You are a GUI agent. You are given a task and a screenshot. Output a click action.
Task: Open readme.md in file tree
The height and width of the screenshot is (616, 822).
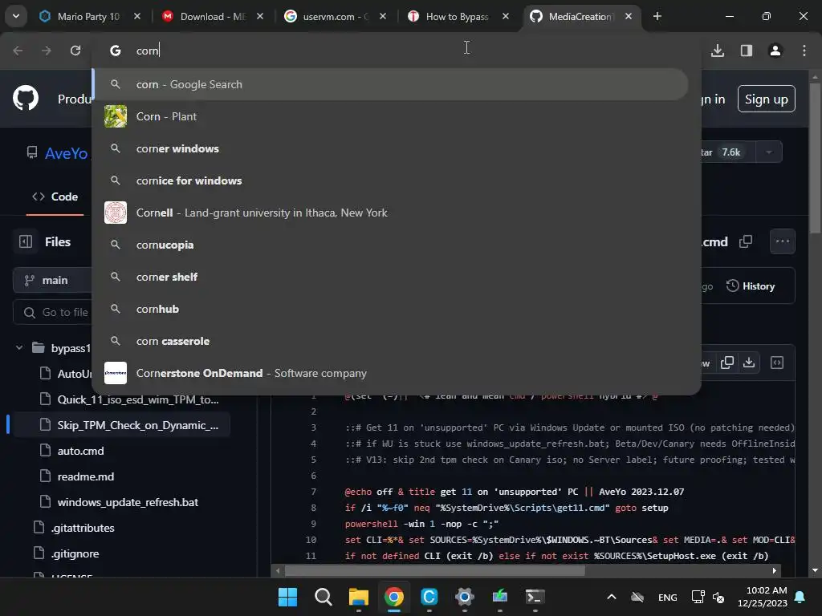point(85,476)
